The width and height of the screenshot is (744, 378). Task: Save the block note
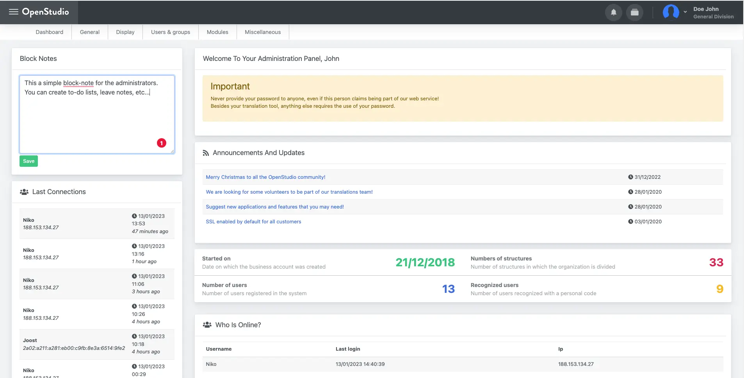point(28,161)
